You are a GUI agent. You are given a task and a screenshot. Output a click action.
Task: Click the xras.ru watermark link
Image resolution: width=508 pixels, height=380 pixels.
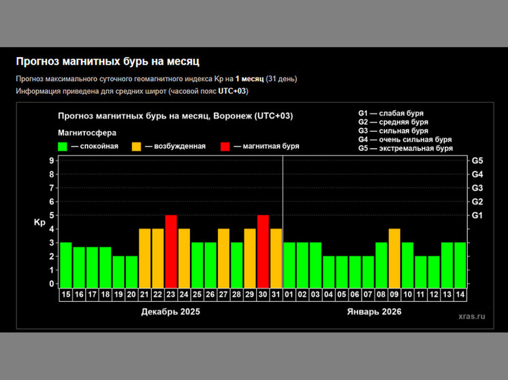click(472, 315)
